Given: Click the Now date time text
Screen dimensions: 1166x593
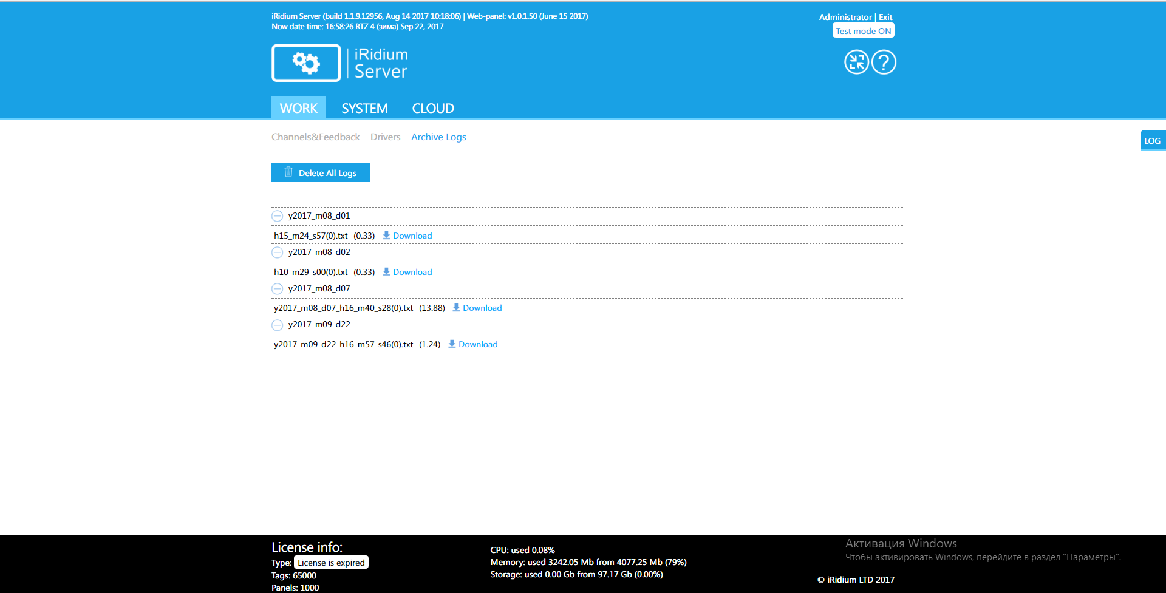Looking at the screenshot, I should [x=358, y=26].
